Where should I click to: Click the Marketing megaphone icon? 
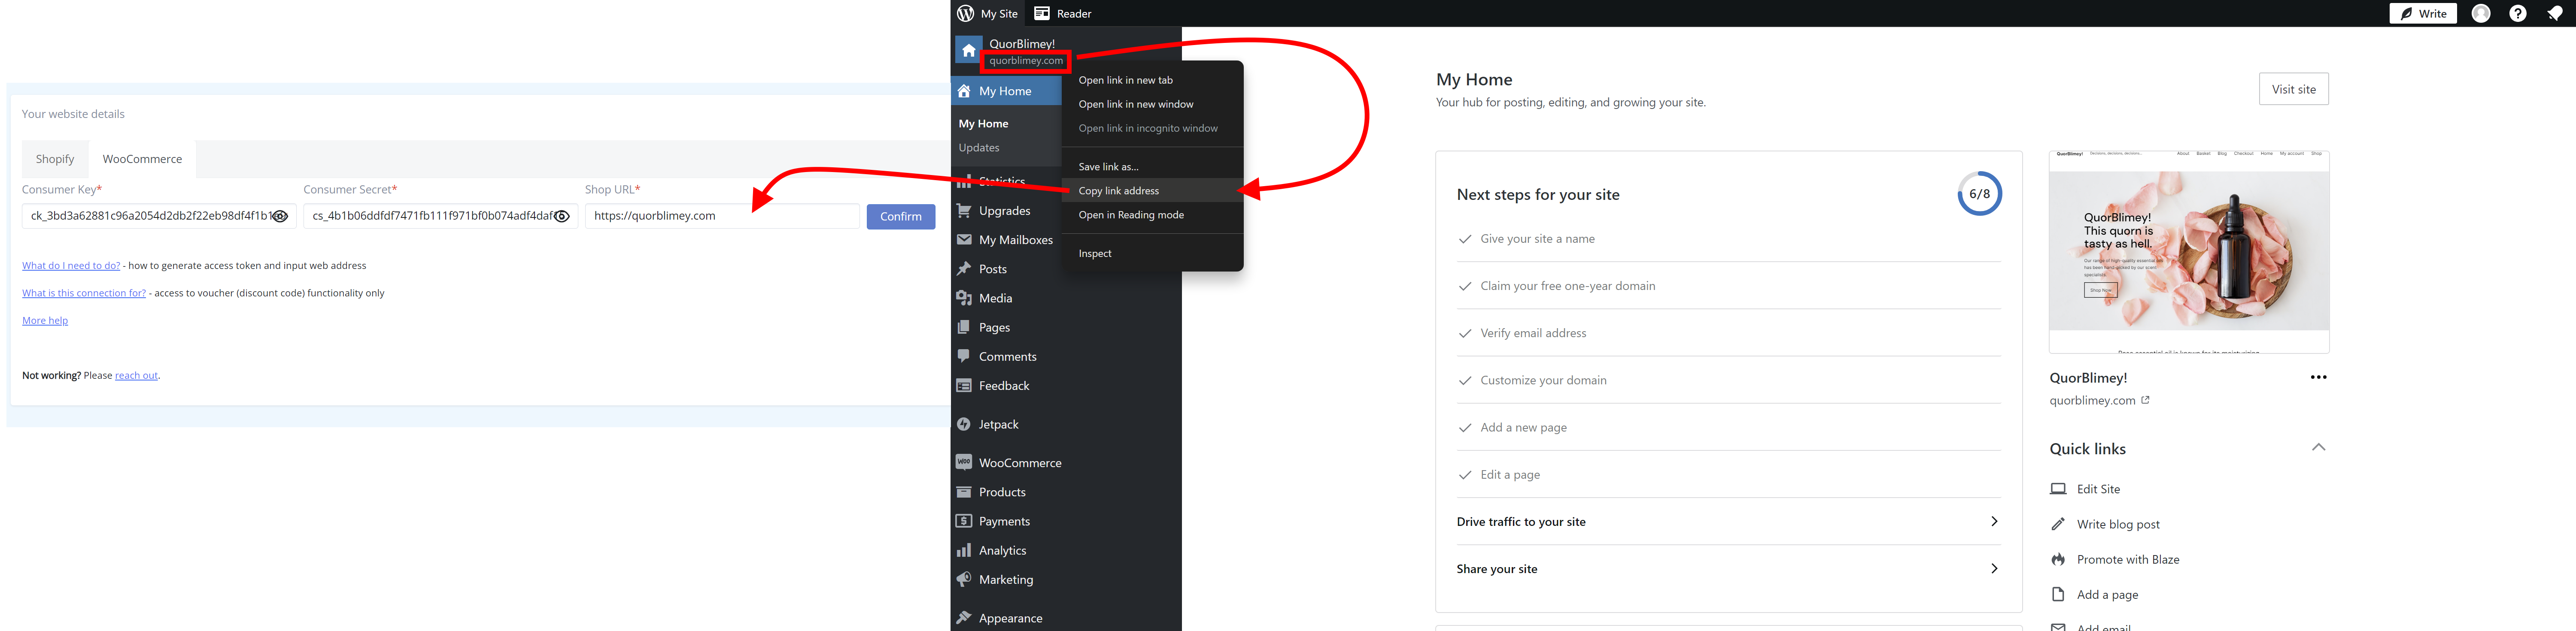964,579
